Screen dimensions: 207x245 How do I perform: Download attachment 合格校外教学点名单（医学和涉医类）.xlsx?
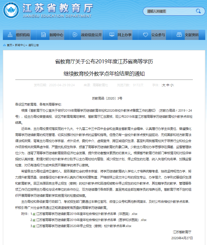[91, 220]
